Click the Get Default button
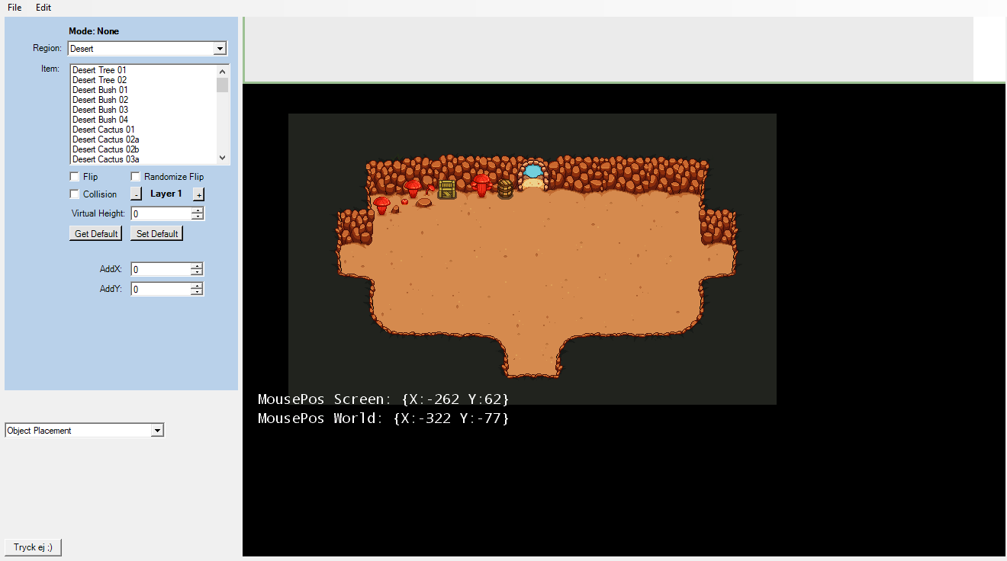1007x561 pixels. [96, 234]
